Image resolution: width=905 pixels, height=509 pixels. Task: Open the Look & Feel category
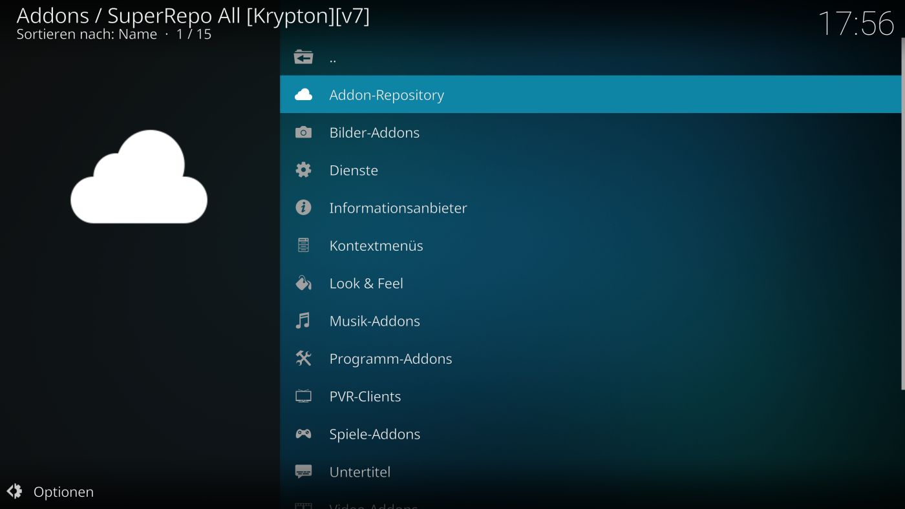pos(591,283)
